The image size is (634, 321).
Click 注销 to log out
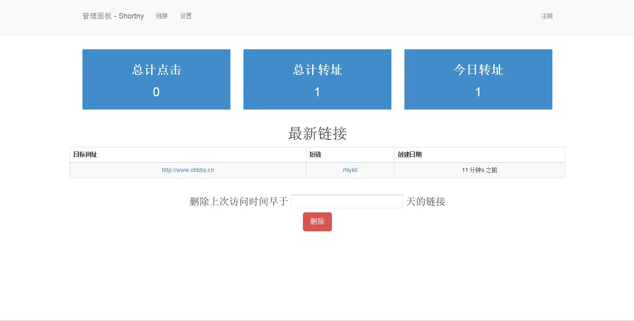(547, 16)
